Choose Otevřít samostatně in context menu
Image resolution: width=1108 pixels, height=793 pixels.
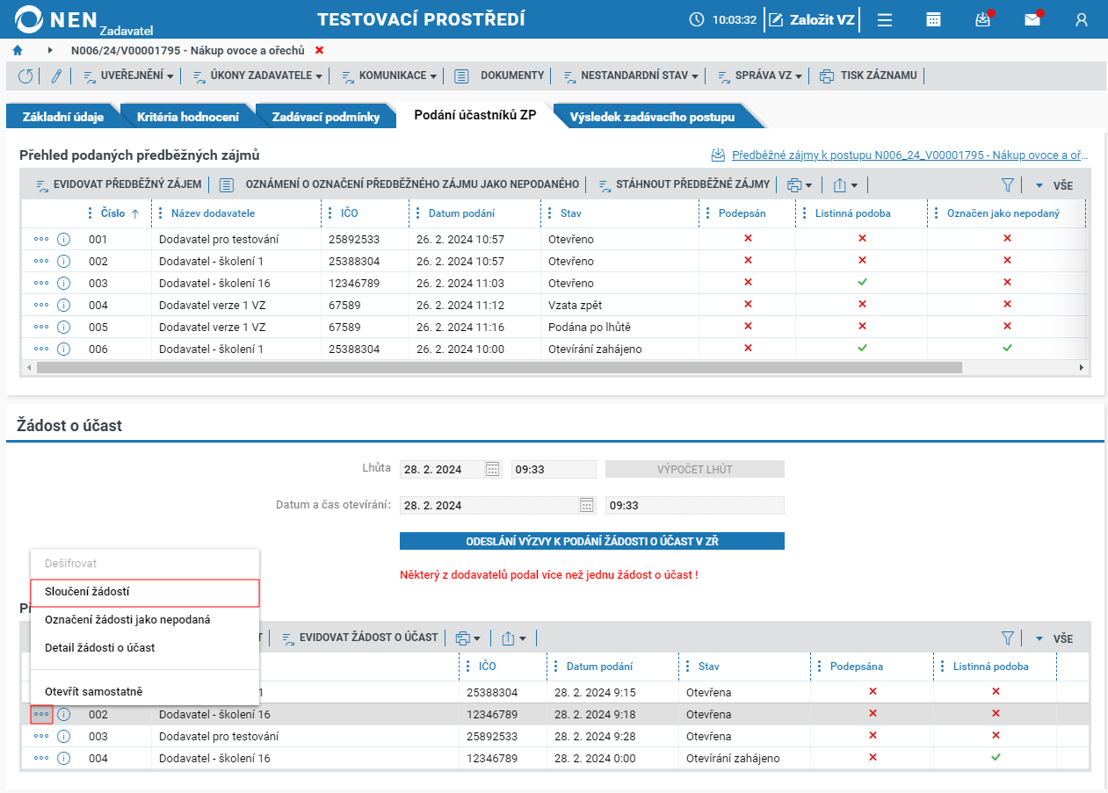(145, 692)
